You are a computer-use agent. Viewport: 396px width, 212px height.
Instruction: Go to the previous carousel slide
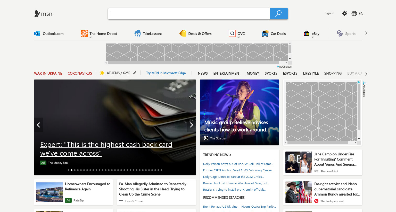[x=39, y=125]
